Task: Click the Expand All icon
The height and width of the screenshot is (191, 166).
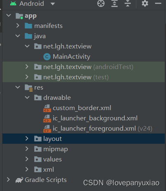Action: tap(115, 3)
